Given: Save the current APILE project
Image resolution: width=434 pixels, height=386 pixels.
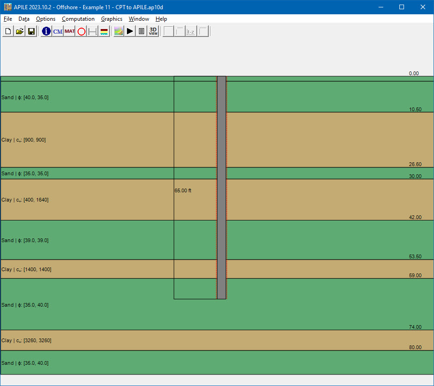Looking at the screenshot, I should (x=31, y=31).
